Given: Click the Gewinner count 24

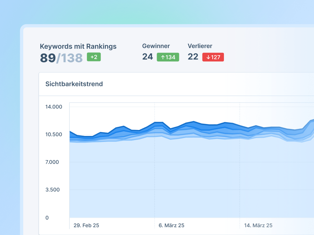Looking at the screenshot, I should [147, 57].
